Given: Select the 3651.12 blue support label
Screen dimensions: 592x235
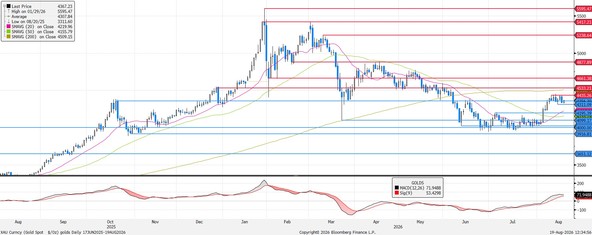Looking at the screenshot, I should 583,154.
